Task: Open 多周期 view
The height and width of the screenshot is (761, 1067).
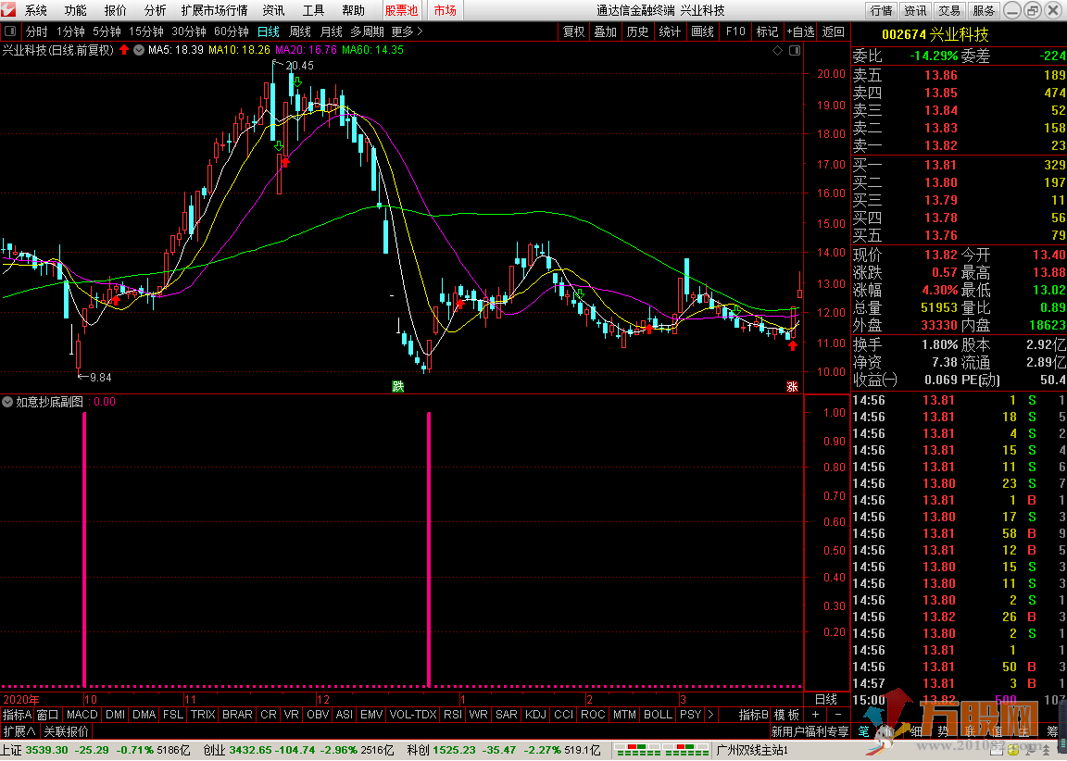Action: coord(368,31)
